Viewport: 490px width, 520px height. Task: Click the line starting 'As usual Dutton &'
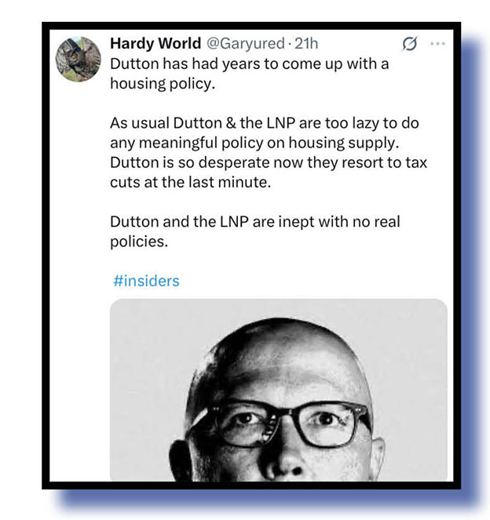[265, 123]
